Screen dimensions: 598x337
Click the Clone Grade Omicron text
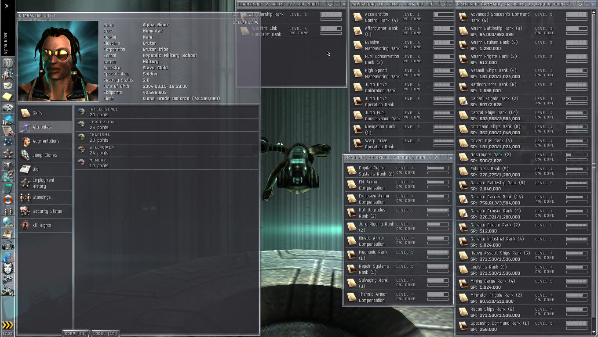pos(181,99)
